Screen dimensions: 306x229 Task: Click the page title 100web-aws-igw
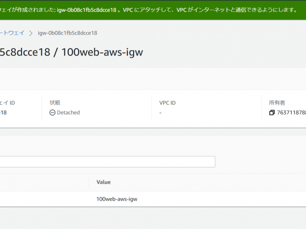coord(103,52)
